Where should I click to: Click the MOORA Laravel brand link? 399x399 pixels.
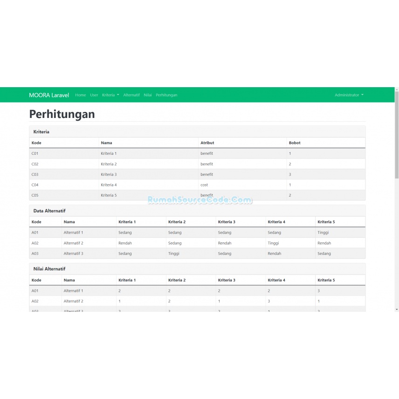point(49,95)
